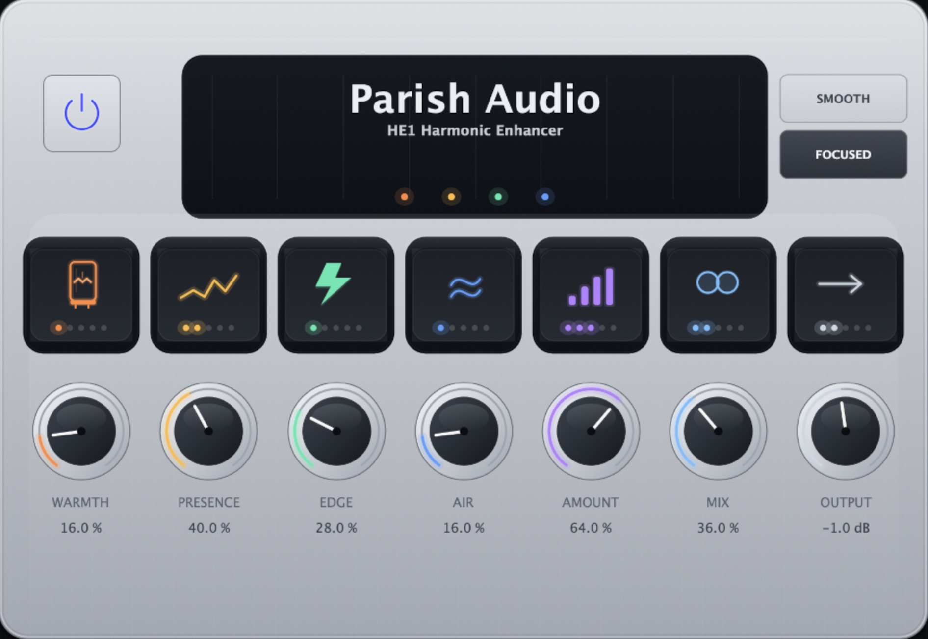The width and height of the screenshot is (928, 639).
Task: Click the blue dot in the display
Action: click(x=545, y=197)
